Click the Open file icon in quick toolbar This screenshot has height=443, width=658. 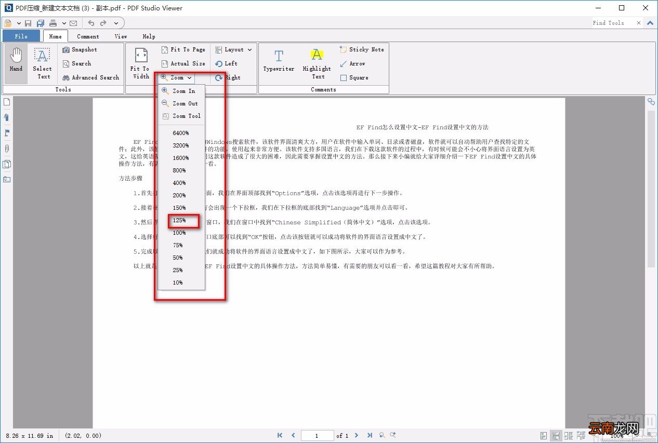point(8,23)
